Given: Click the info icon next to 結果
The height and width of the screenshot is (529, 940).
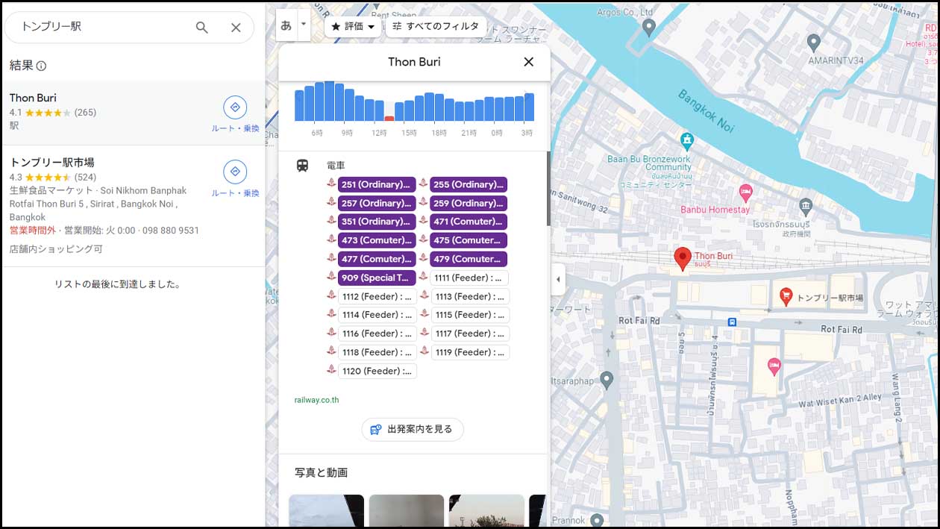Looking at the screenshot, I should tap(41, 66).
